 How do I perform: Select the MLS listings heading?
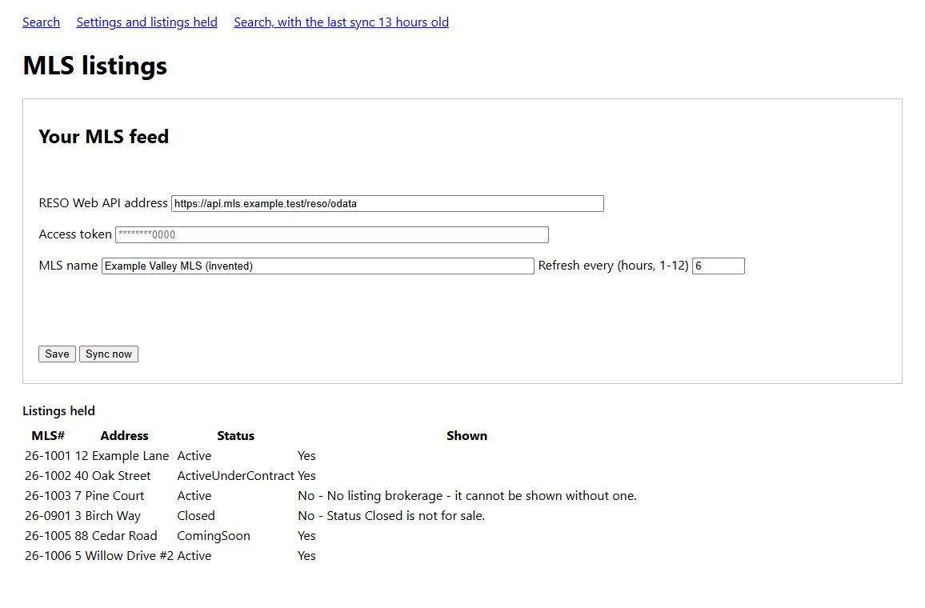[x=95, y=66]
